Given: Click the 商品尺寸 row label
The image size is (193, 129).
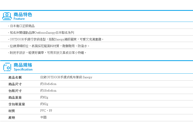Looking at the screenshot, I should 15,84.
